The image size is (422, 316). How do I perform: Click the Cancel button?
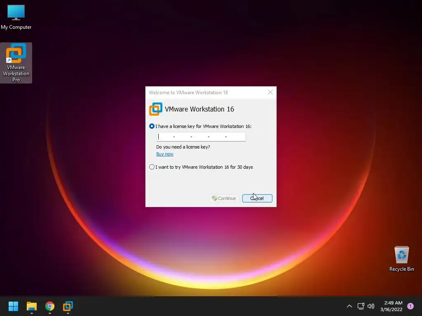(257, 198)
